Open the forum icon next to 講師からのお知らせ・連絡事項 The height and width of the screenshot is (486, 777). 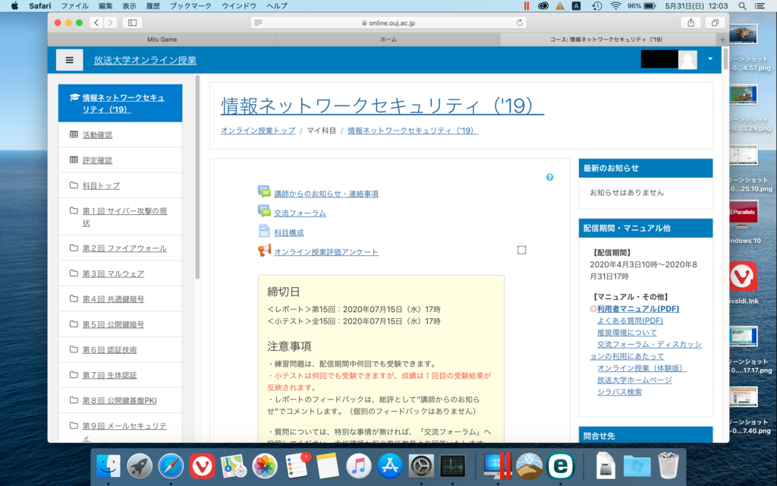pos(264,192)
